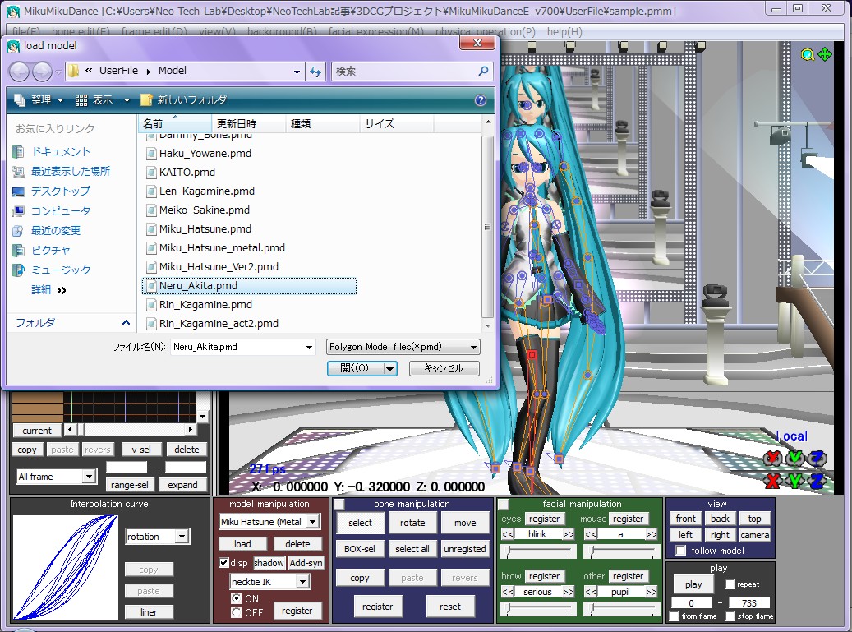Open the Polygon Model files type dropdown
The width and height of the screenshot is (852, 632).
(473, 347)
